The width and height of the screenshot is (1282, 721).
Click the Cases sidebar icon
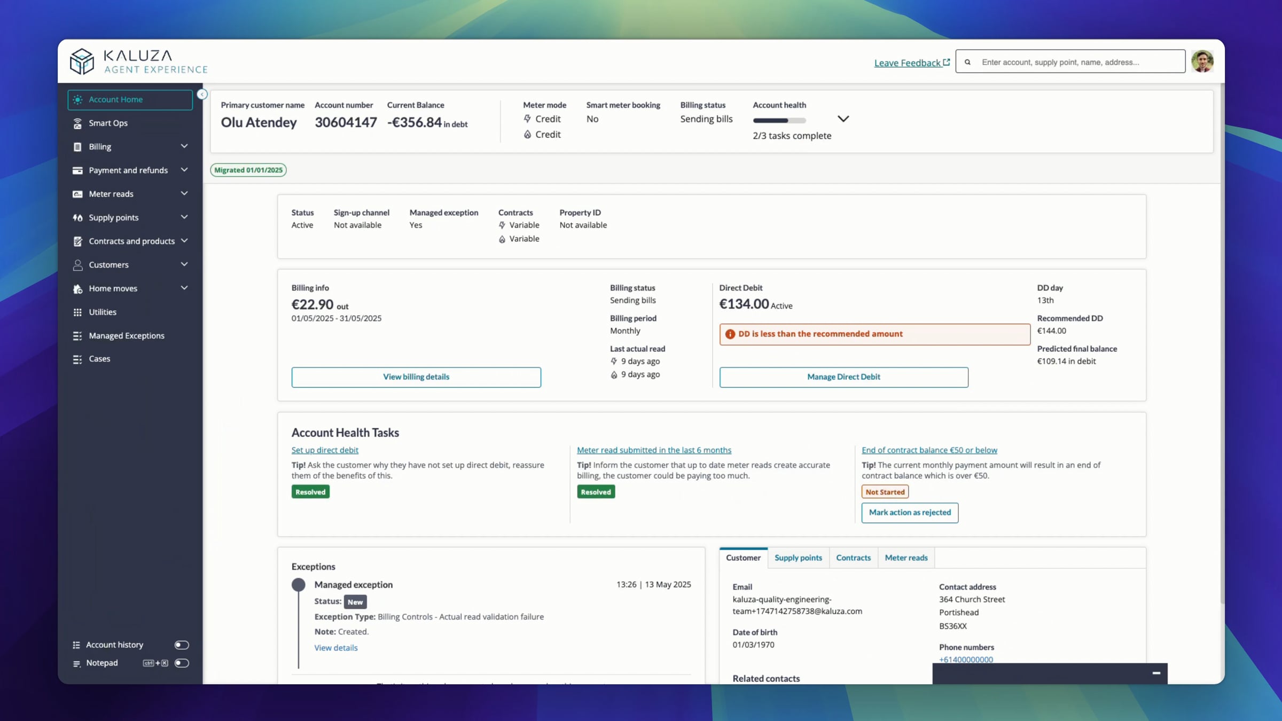pyautogui.click(x=77, y=359)
